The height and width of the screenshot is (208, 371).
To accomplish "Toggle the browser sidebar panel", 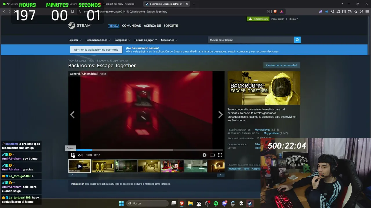I will pyautogui.click(x=344, y=12).
